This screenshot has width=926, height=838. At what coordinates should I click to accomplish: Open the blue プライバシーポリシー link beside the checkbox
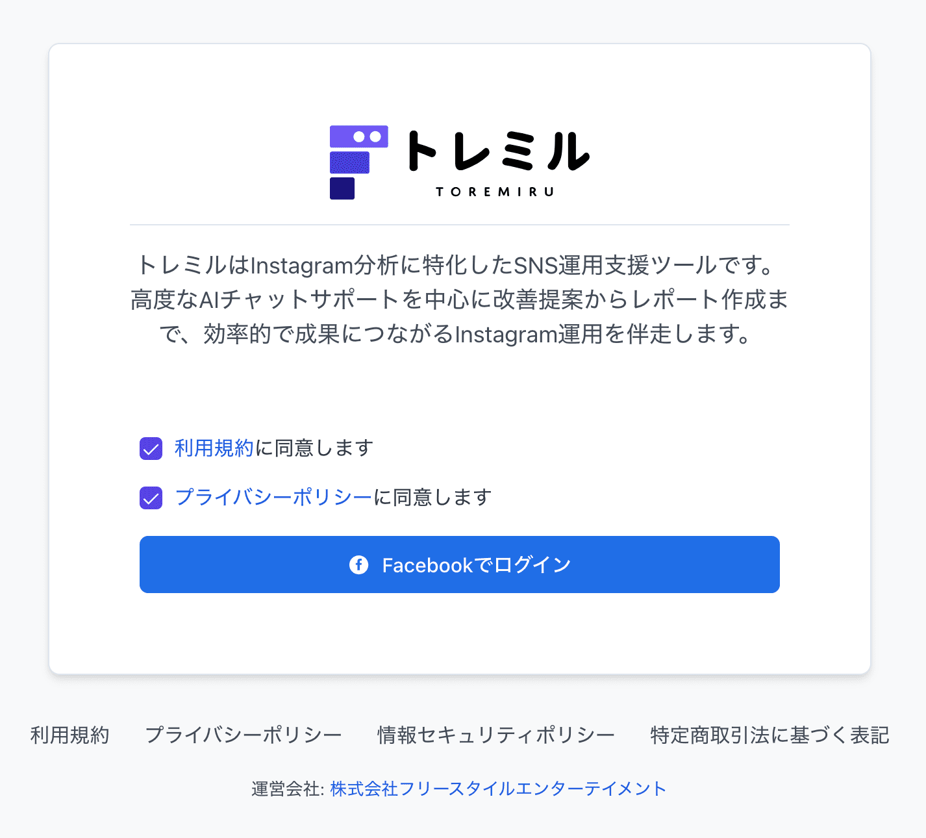tap(273, 498)
